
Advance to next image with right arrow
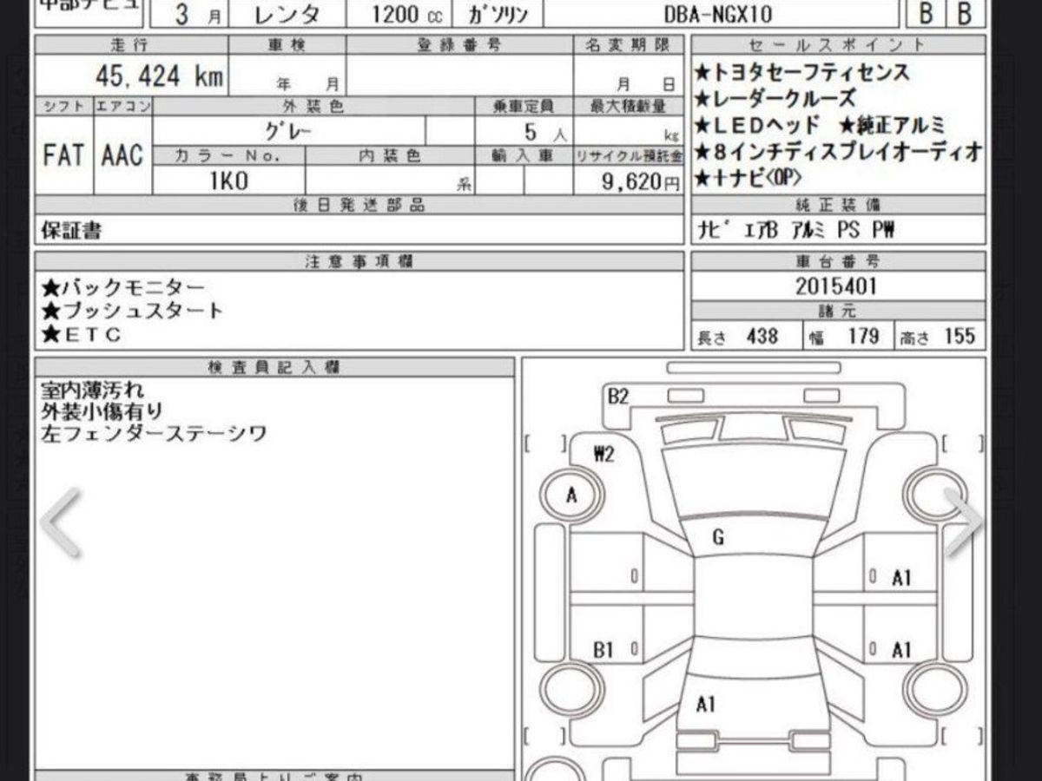[x=962, y=522]
